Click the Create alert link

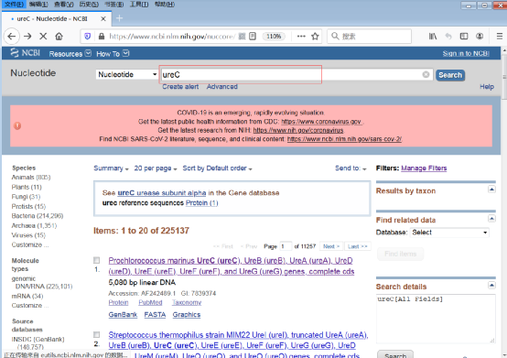[x=180, y=87]
